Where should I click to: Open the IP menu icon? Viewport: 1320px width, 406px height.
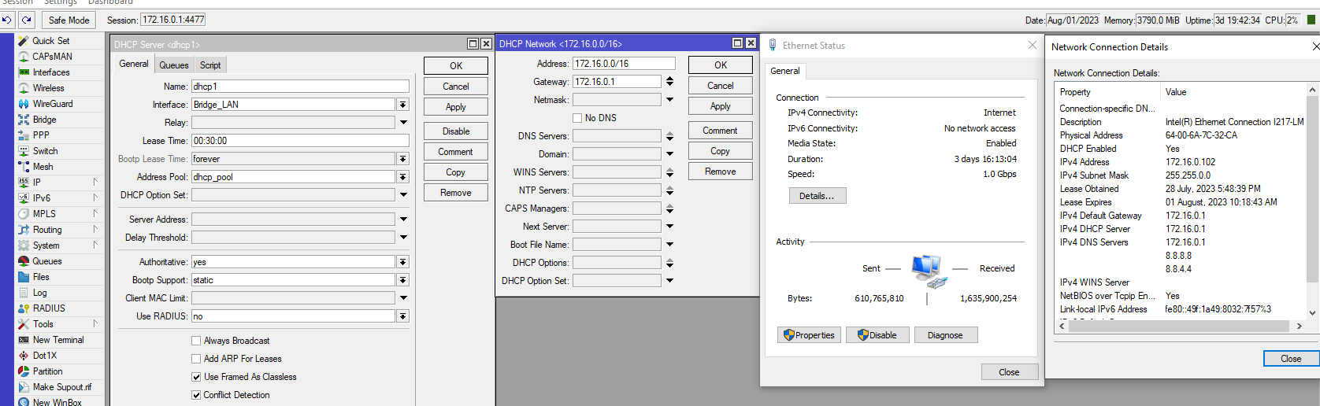click(24, 183)
